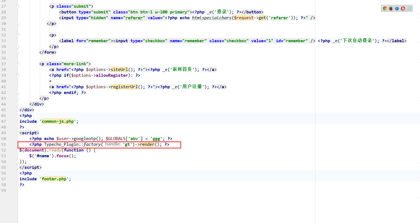The width and height of the screenshot is (420, 223).
Task: Click fold end marker at line 34
Action: click(x=18, y=47)
